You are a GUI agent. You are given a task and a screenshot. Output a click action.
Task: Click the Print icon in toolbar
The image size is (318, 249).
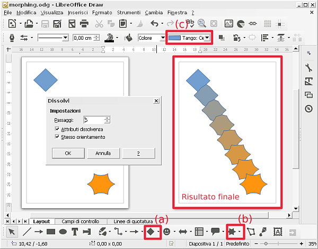click(x=84, y=23)
